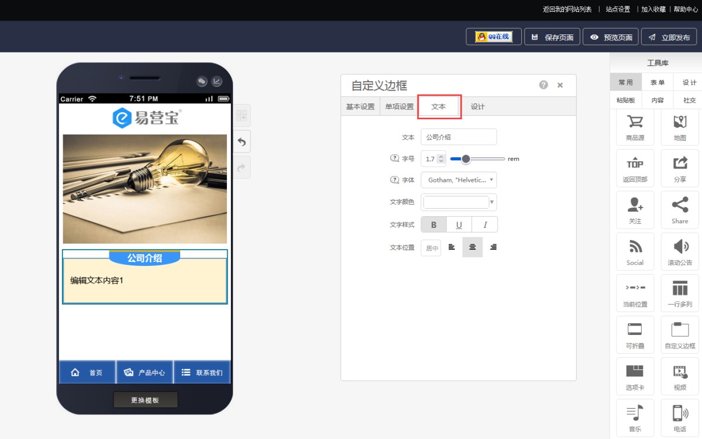
Task: Click the QQ在线 chat badge
Action: click(x=494, y=37)
